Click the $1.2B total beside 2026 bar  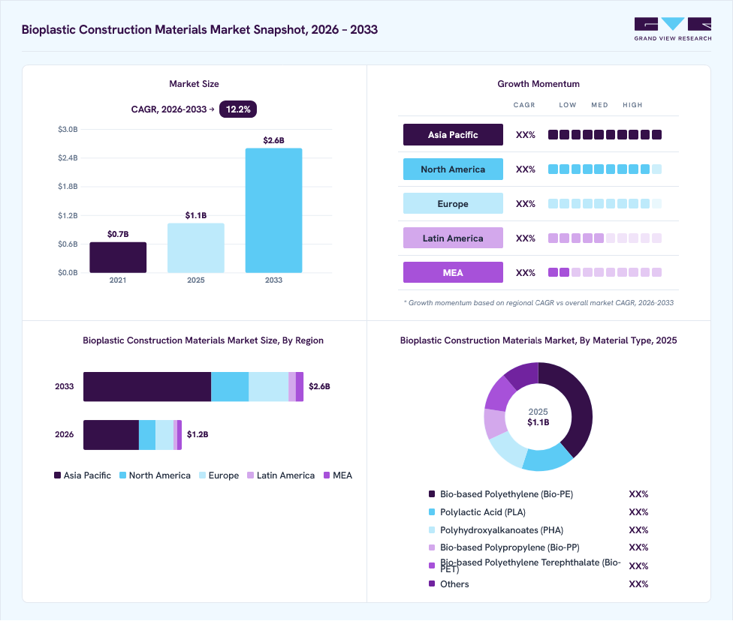pos(198,434)
